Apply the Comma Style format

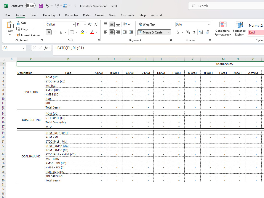click(194, 32)
